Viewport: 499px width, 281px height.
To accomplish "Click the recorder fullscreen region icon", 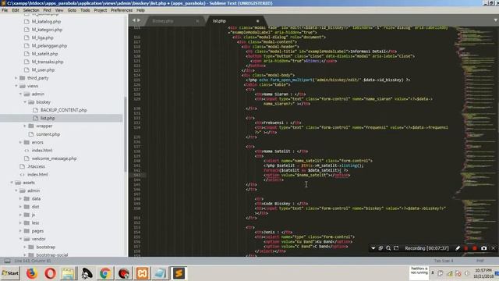I will tap(396, 248).
